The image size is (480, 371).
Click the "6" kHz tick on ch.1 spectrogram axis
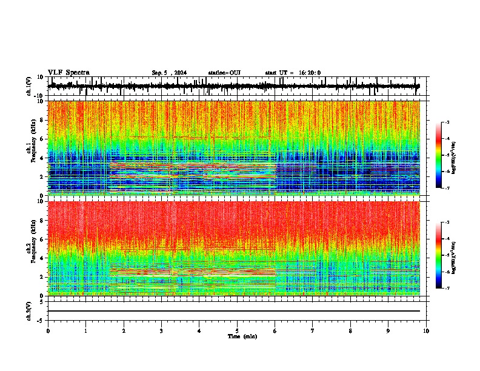pyautogui.click(x=42, y=139)
